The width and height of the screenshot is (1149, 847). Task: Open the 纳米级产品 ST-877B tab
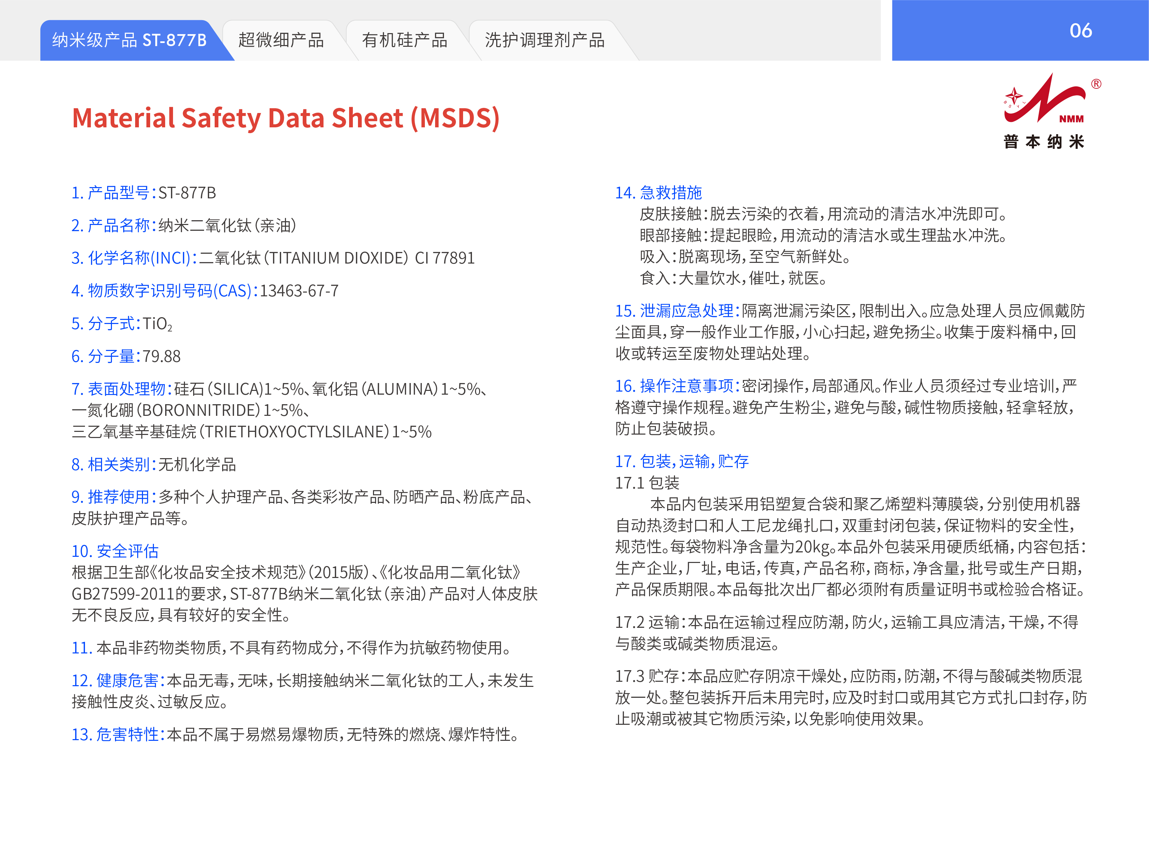(129, 40)
